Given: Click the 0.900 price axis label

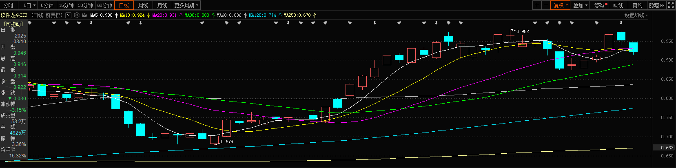Looking at the screenshot, I should 667,60.
